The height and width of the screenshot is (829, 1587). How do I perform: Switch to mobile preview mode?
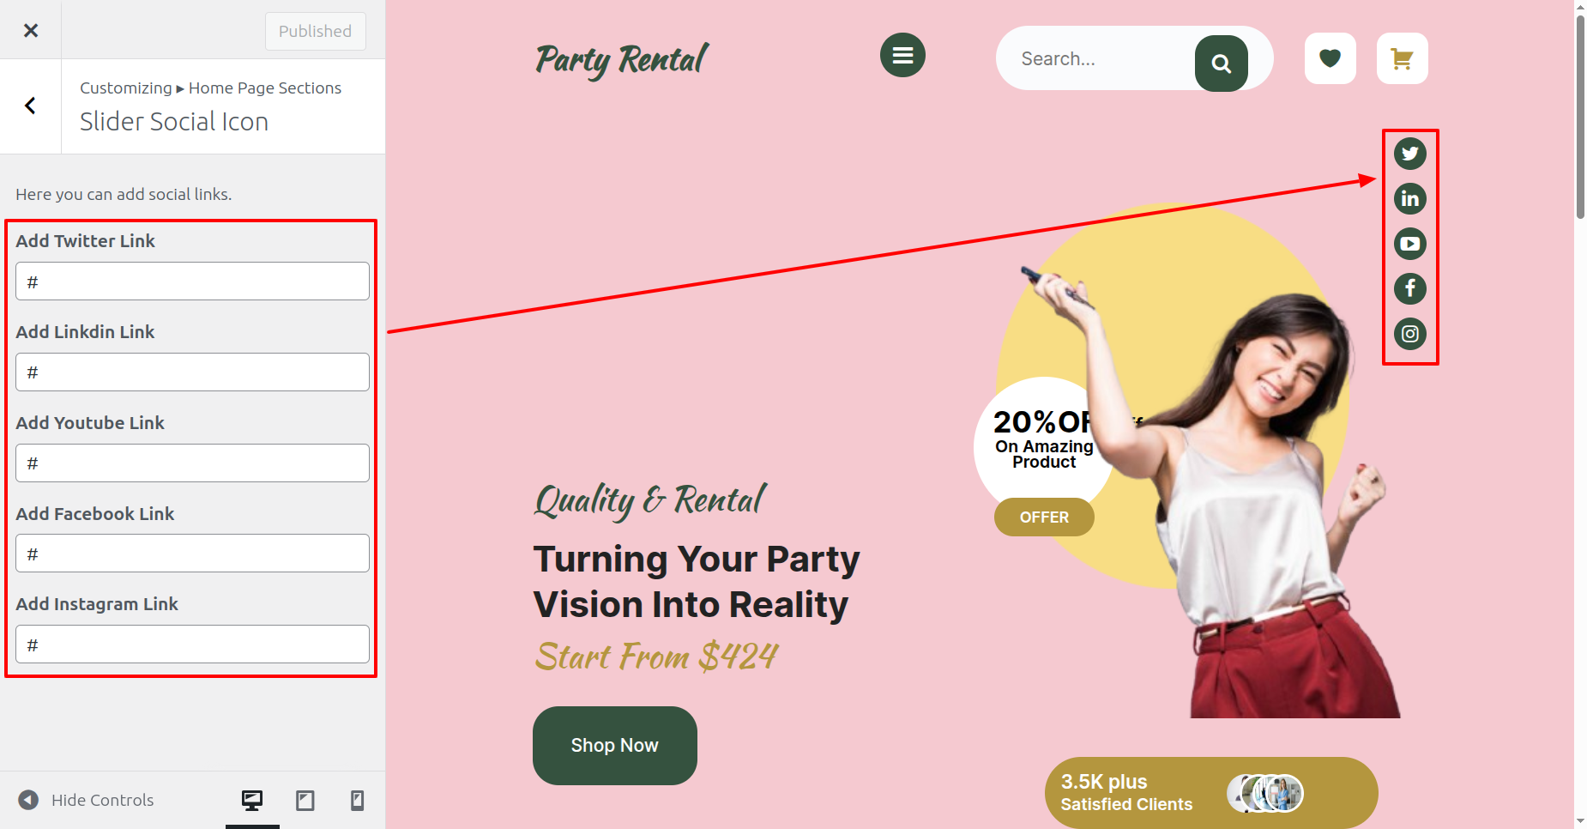357,801
